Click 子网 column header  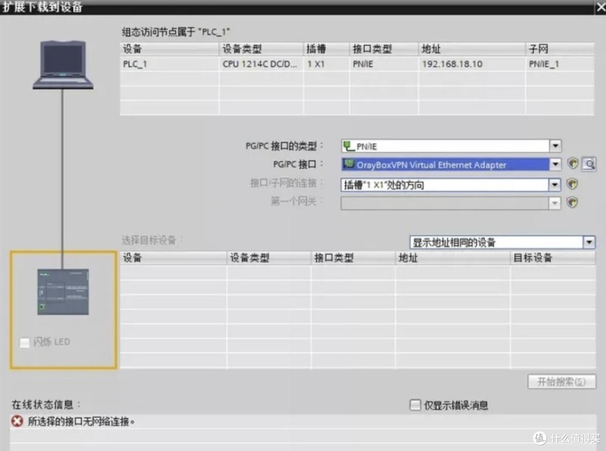(560, 49)
